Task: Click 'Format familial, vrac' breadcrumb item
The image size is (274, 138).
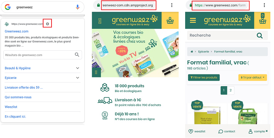Action: coord(228,52)
